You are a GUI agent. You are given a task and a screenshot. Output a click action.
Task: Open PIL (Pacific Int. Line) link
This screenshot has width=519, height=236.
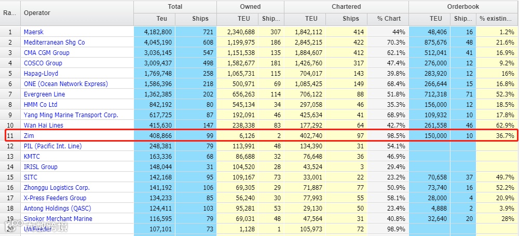click(52, 146)
